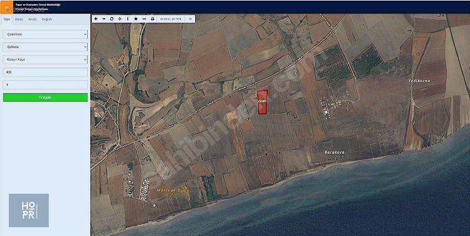Open the Adres tab

point(19,19)
